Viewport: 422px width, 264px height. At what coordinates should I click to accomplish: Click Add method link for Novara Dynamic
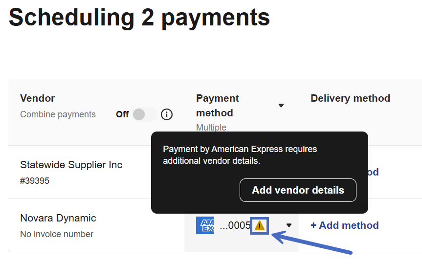[344, 225]
